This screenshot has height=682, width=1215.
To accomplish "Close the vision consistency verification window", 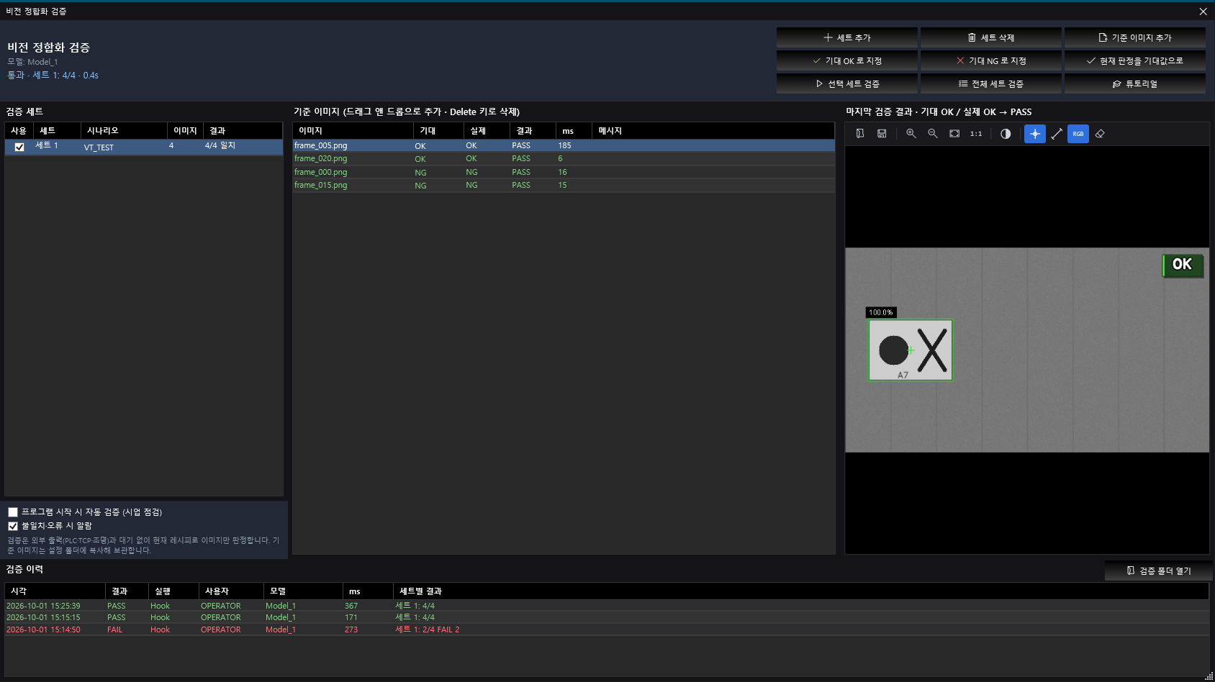I will click(x=1203, y=12).
